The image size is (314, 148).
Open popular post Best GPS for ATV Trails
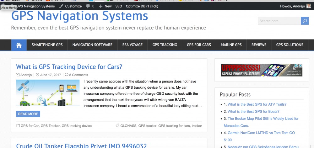257,104
